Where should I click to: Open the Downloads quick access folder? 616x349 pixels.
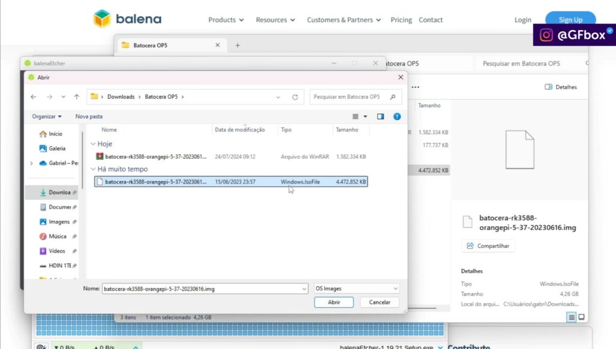[55, 193]
